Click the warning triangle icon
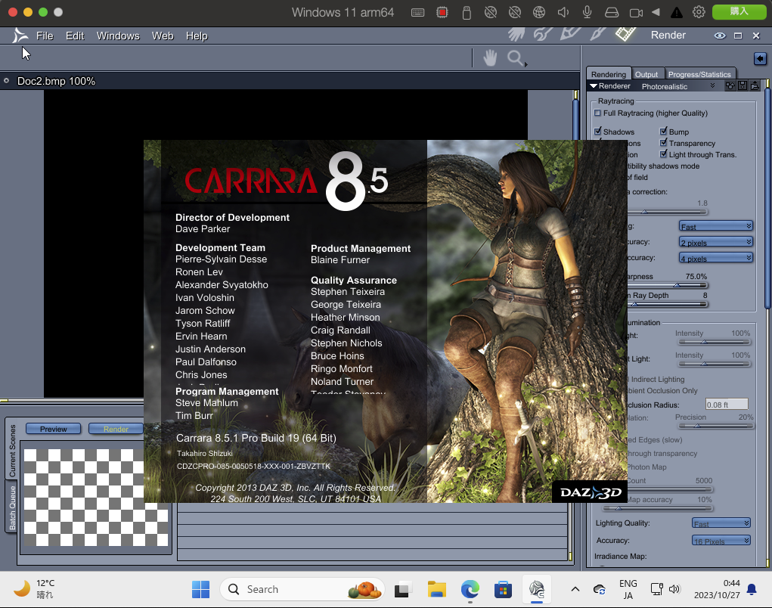The height and width of the screenshot is (608, 772). (x=677, y=13)
